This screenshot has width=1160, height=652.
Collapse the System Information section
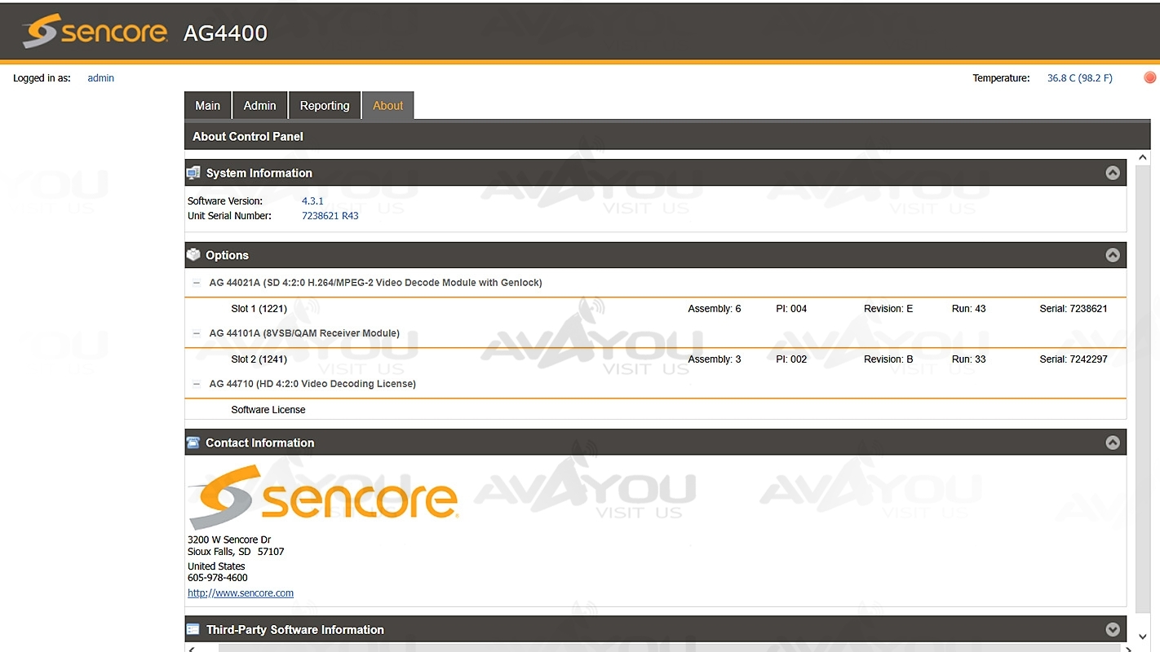coord(1112,173)
